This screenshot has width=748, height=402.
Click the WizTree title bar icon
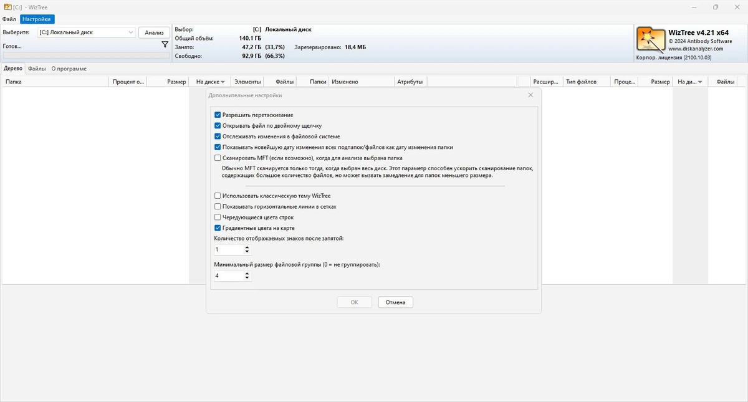coord(7,7)
